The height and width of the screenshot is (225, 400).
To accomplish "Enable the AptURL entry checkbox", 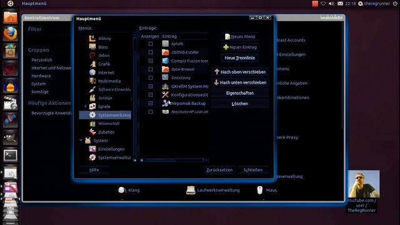I will [151, 44].
